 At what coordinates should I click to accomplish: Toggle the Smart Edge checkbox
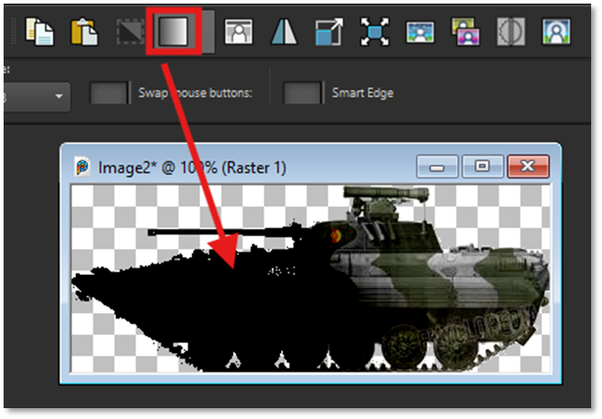[302, 93]
